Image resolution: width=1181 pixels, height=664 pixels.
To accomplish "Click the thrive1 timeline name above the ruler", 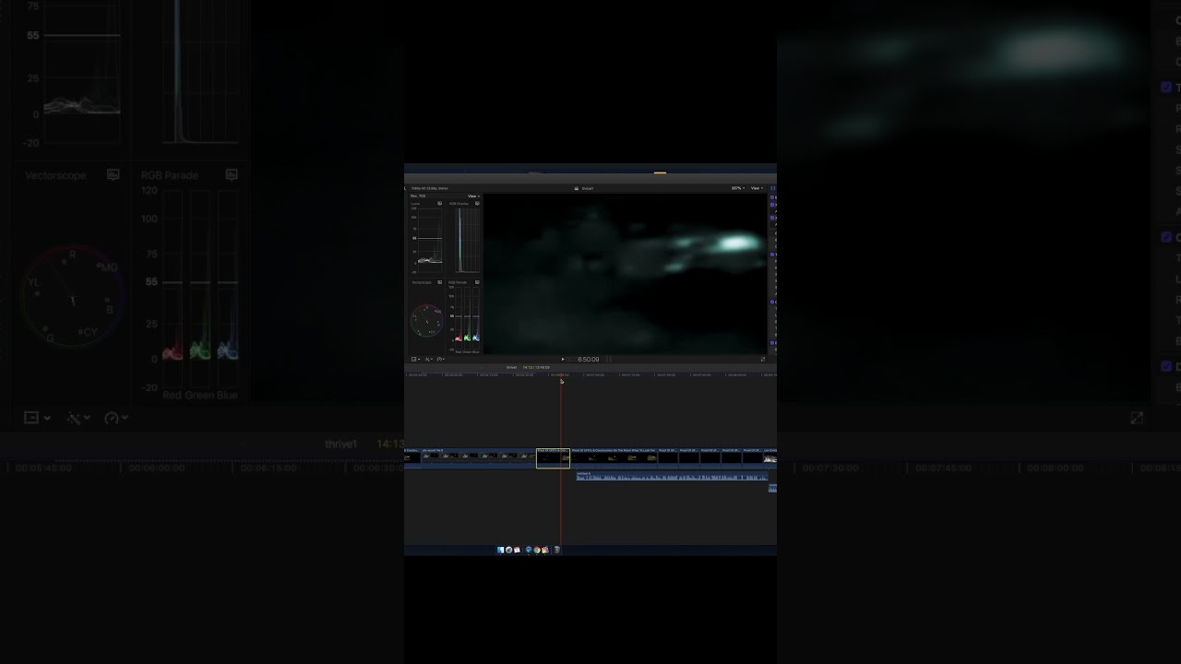I will point(511,367).
